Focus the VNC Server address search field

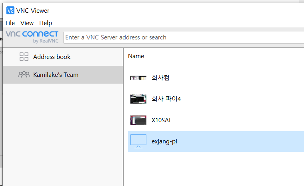click(184, 37)
